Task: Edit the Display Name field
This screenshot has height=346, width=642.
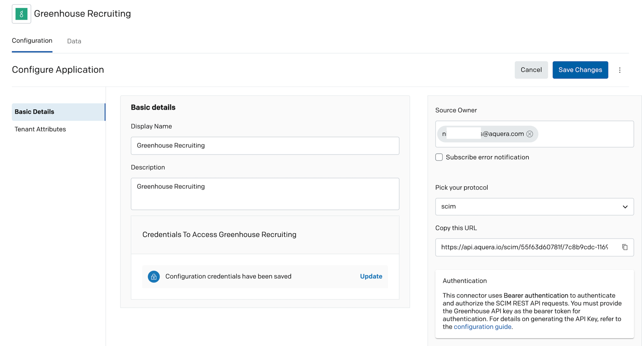Action: [265, 146]
